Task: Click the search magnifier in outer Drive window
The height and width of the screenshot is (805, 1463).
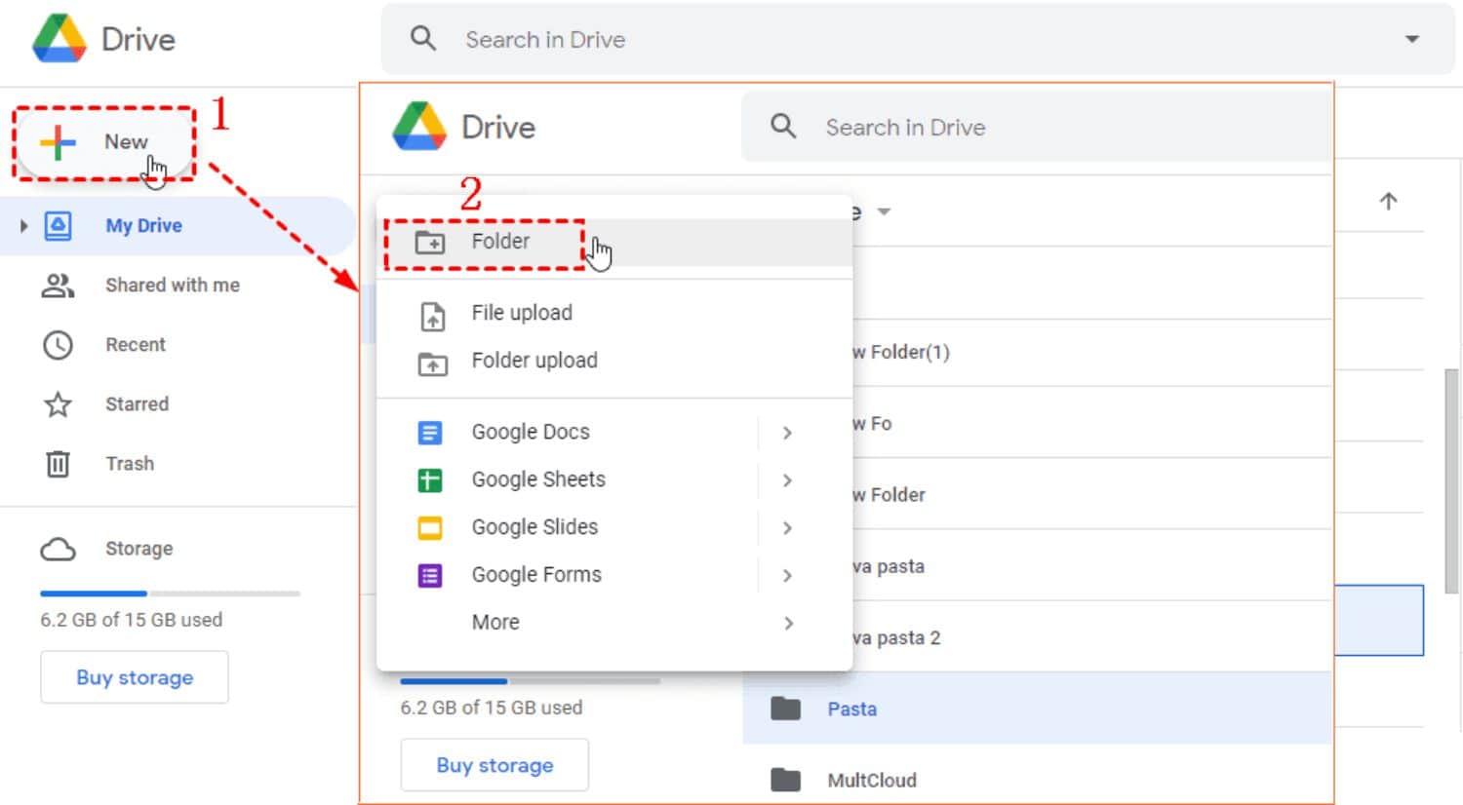Action: (x=422, y=39)
